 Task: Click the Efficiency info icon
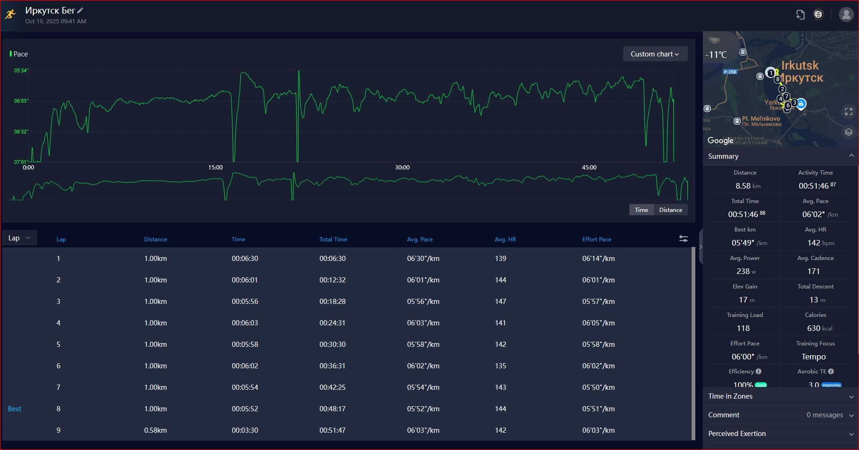758,372
